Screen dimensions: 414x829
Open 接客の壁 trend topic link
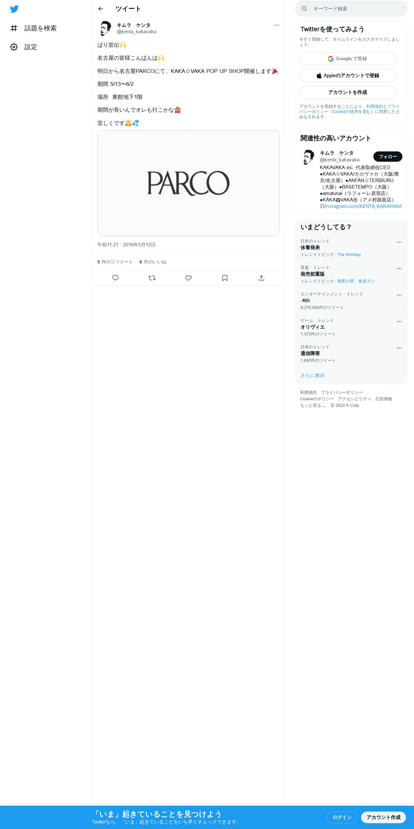[345, 281]
